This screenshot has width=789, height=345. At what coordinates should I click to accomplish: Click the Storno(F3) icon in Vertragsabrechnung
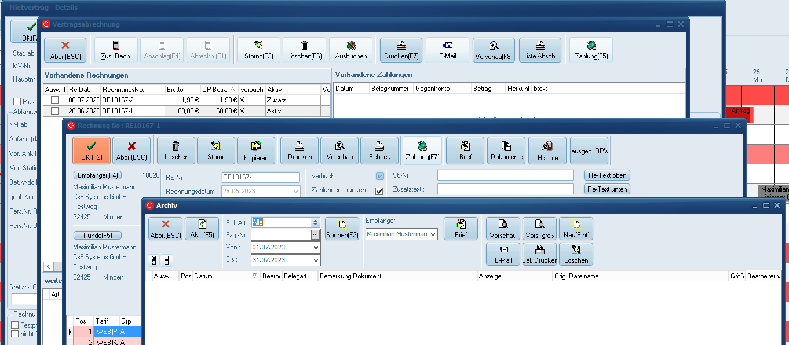[x=258, y=50]
